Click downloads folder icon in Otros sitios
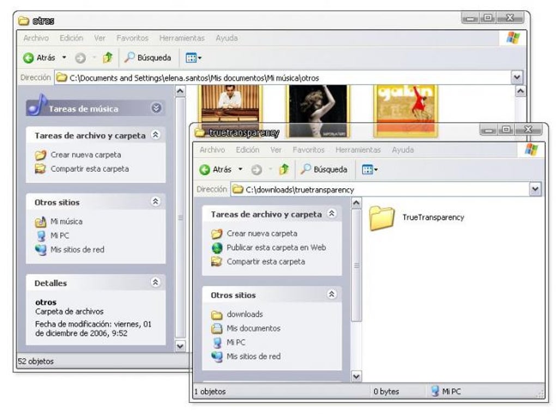 [x=216, y=315]
